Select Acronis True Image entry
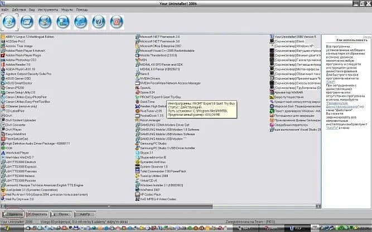Viewport: 372px width, 232px height. [x=17, y=46]
